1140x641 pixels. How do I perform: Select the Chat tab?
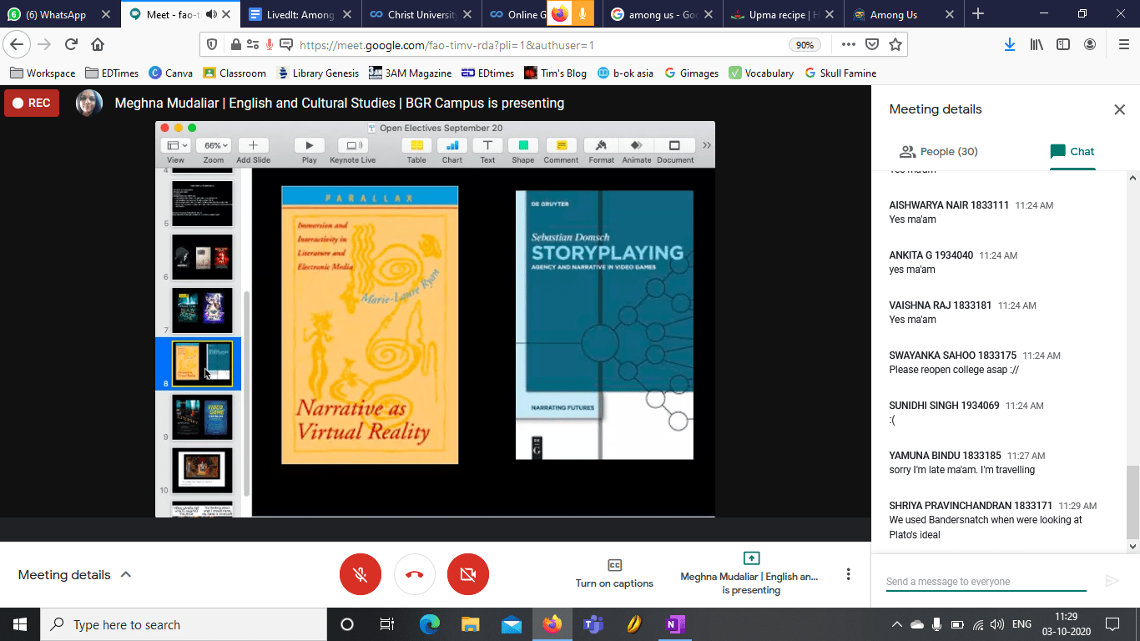pos(1072,151)
